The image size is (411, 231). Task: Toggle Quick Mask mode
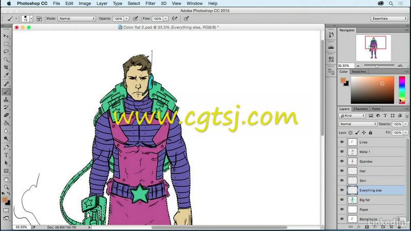pos(6,210)
